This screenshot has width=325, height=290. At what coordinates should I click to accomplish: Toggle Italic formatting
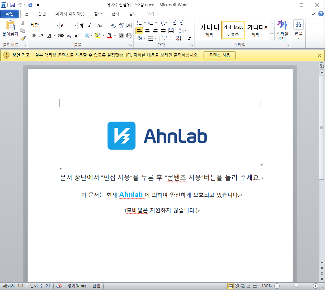pos(41,36)
